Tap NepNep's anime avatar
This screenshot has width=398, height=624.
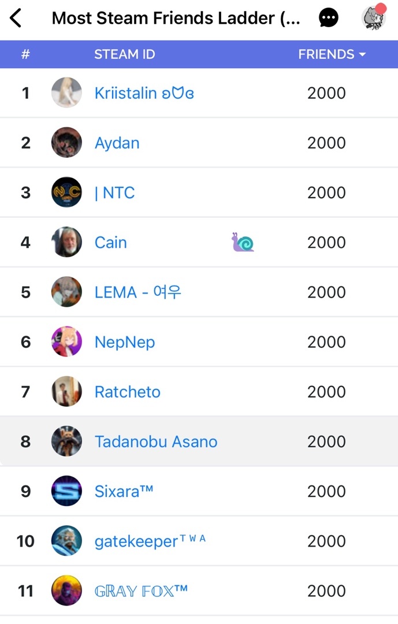click(66, 342)
